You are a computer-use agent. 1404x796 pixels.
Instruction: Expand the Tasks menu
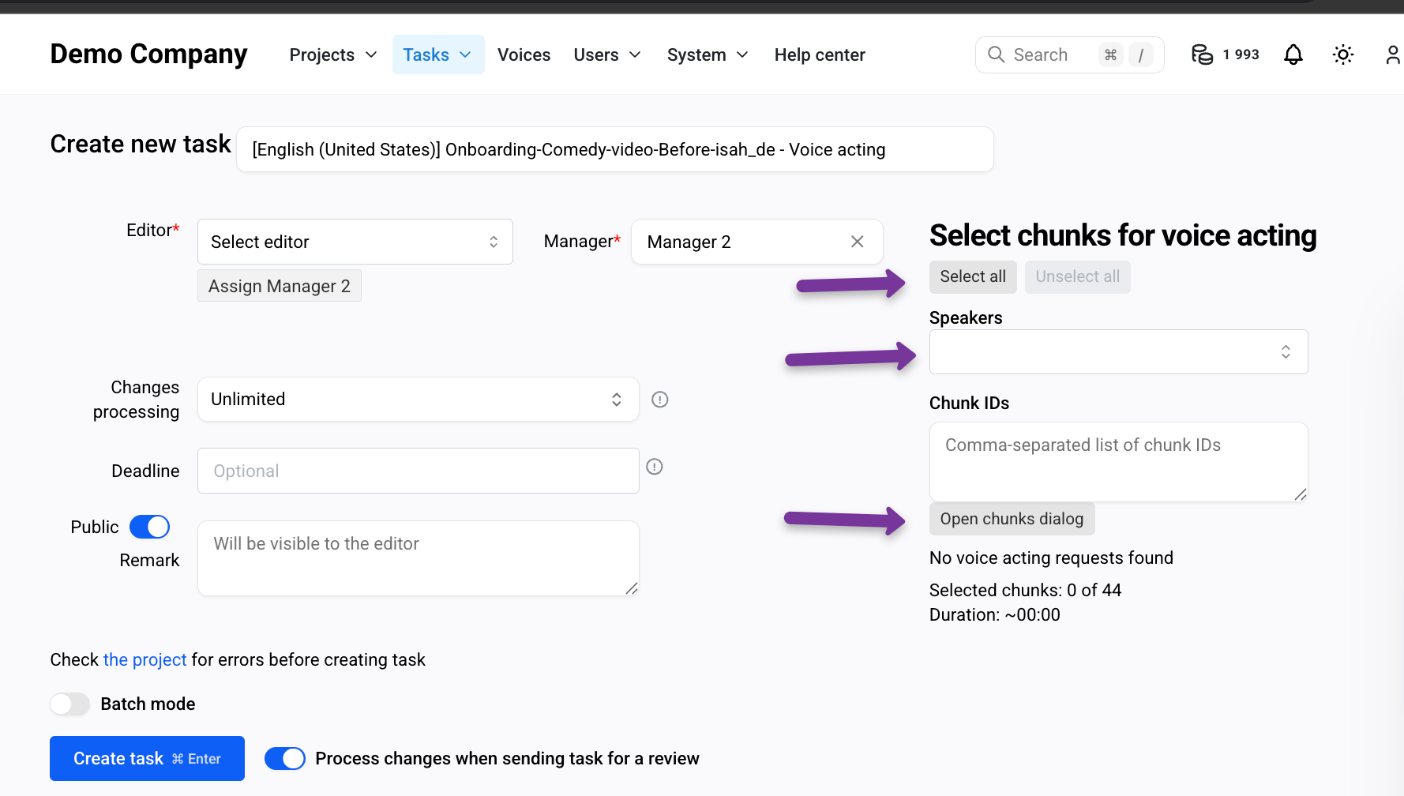[438, 54]
